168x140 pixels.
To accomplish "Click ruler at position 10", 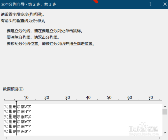I will (x=26, y=98).
